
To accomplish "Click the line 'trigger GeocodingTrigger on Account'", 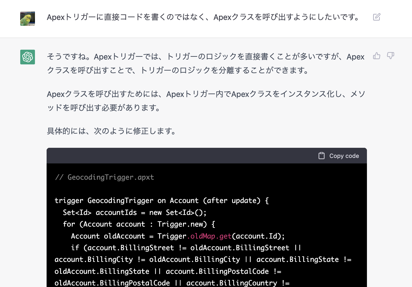I will (x=162, y=201).
